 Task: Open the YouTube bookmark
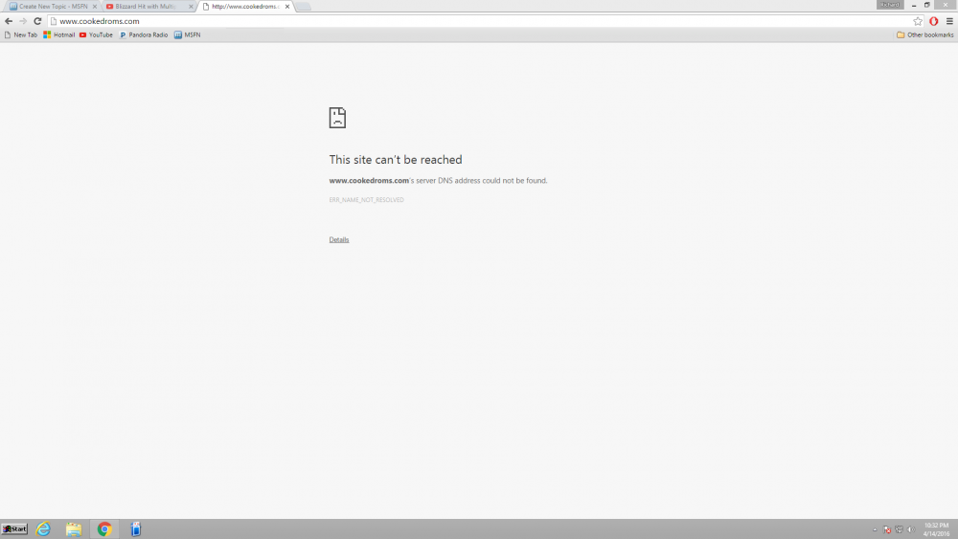point(96,34)
